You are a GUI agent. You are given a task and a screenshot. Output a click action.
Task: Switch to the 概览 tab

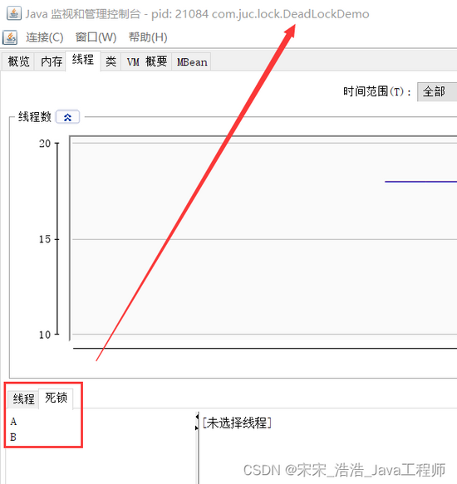coord(18,61)
